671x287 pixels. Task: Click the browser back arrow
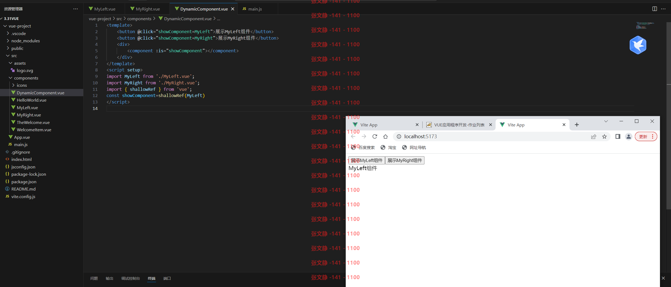(x=353, y=137)
